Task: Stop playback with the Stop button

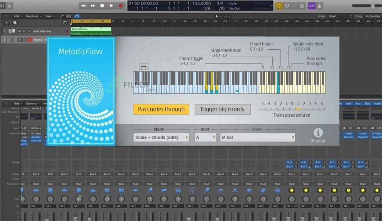Action: 102,5
